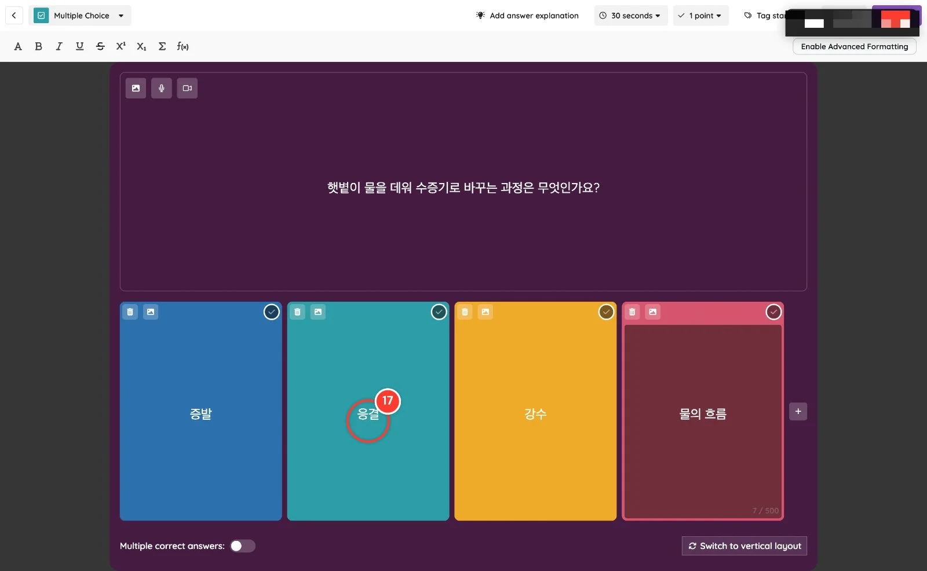Go back using the left arrow button

[14, 16]
